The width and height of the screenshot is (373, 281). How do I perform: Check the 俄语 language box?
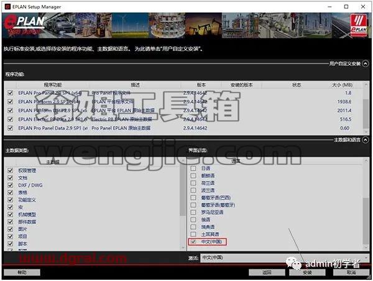click(193, 220)
